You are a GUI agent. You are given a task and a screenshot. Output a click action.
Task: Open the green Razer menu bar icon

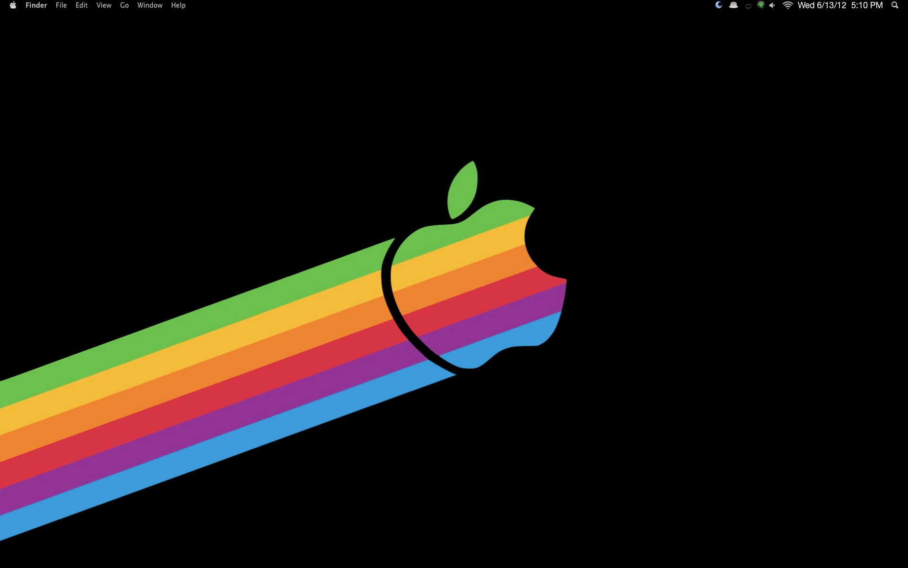point(760,5)
